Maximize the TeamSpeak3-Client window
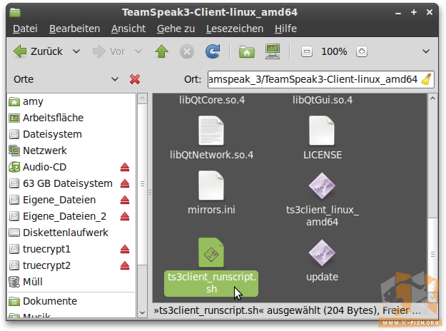The image size is (446, 331). coord(414,12)
